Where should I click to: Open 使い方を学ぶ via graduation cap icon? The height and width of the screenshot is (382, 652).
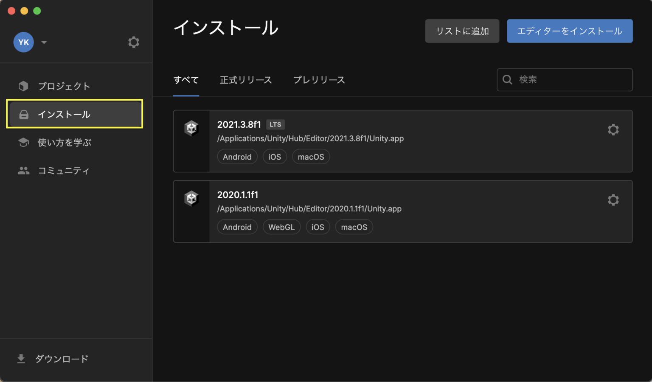(x=23, y=142)
